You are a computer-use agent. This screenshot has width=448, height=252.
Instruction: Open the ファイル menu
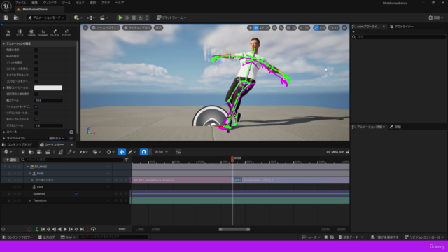click(x=20, y=3)
